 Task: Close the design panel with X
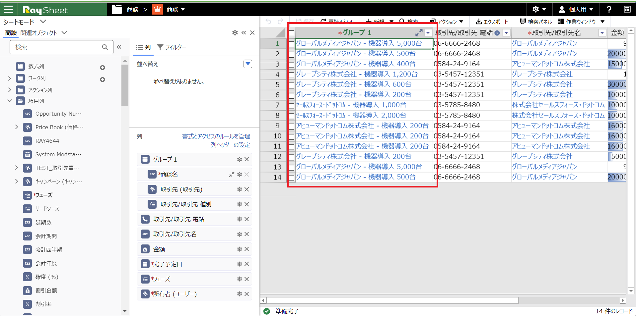[x=252, y=32]
